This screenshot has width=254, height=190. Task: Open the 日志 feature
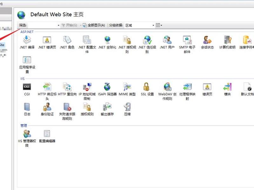pos(27,109)
